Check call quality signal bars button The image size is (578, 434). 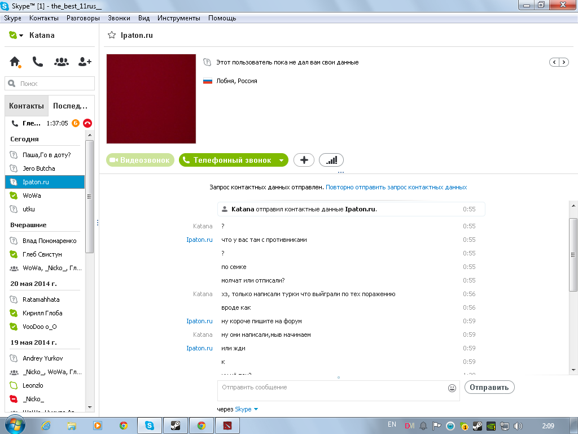(331, 160)
